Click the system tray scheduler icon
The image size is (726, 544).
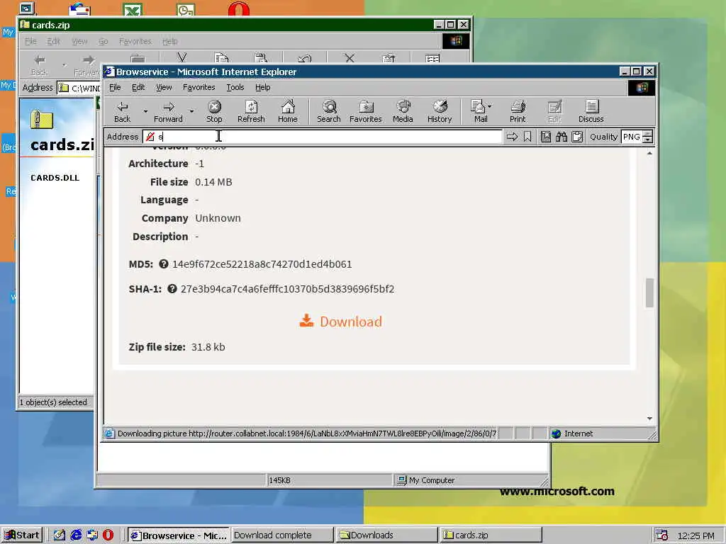pos(662,535)
